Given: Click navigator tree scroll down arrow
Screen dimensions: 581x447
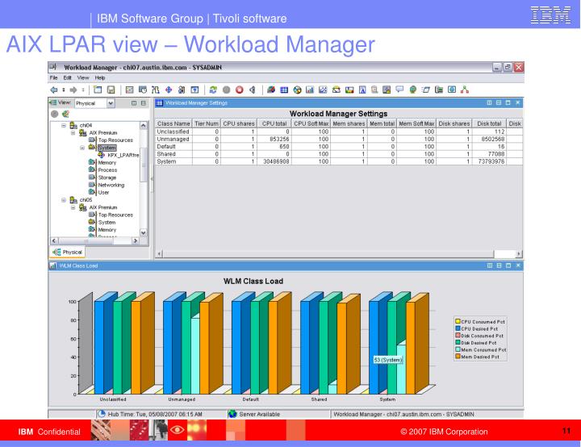Looking at the screenshot, I should [x=144, y=232].
